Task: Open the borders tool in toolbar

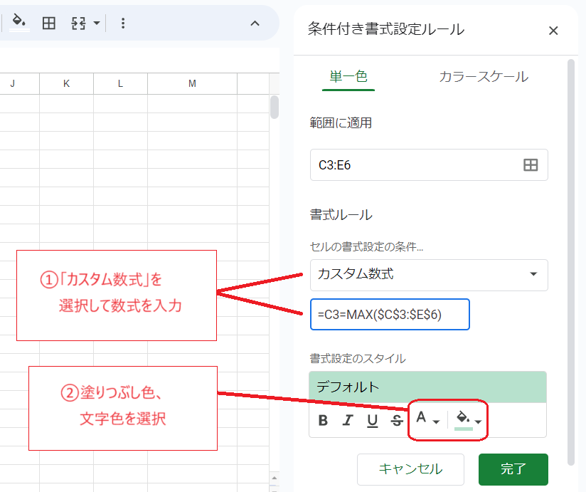Action: 49,23
